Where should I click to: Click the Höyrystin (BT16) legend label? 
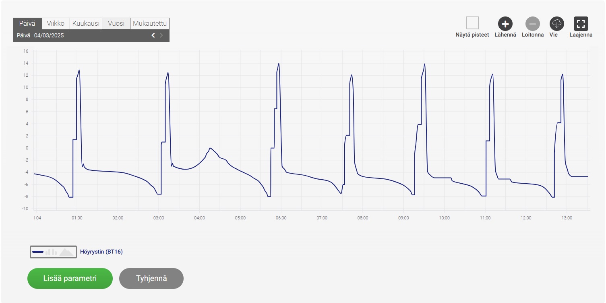(x=101, y=252)
